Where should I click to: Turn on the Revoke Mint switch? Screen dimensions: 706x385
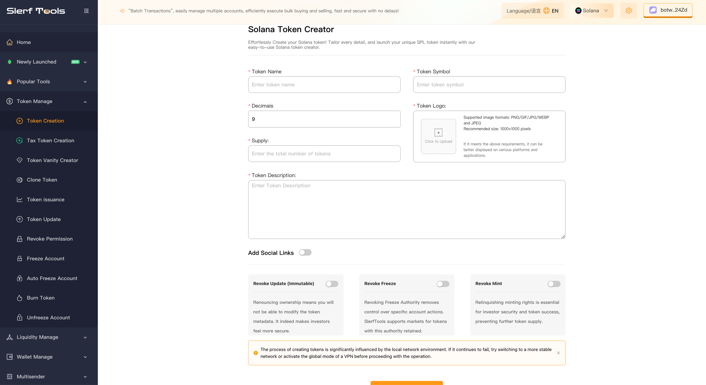554,284
